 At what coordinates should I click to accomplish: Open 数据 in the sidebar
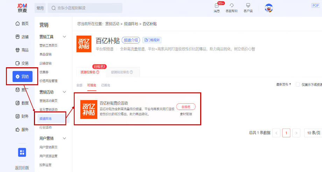(x=22, y=103)
